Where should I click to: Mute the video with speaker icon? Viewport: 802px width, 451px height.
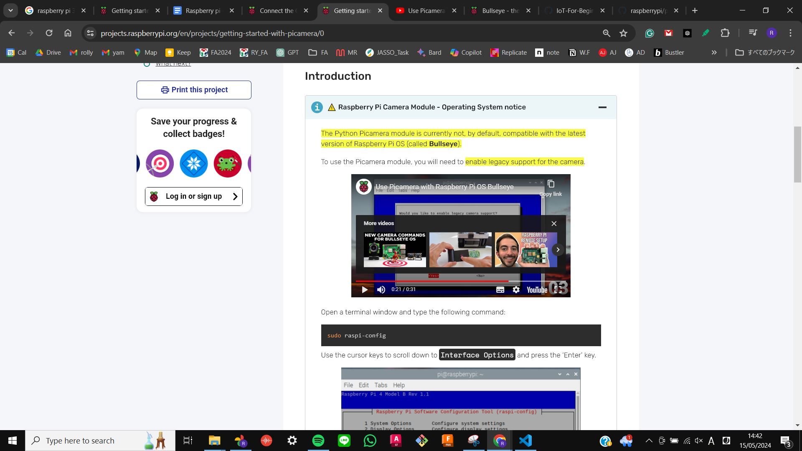(381, 289)
